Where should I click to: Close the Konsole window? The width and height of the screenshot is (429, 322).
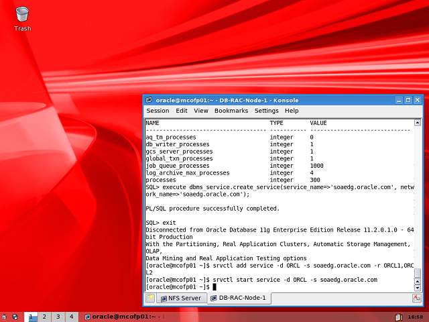[x=417, y=100]
